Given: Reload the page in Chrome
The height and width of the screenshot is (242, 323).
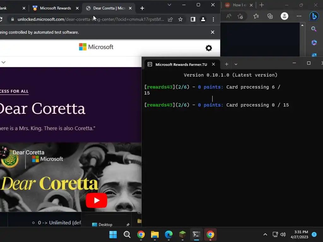Looking at the screenshot, I should coord(1,19).
